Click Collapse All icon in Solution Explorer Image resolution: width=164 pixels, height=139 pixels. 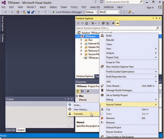pyautogui.click(x=103, y=23)
